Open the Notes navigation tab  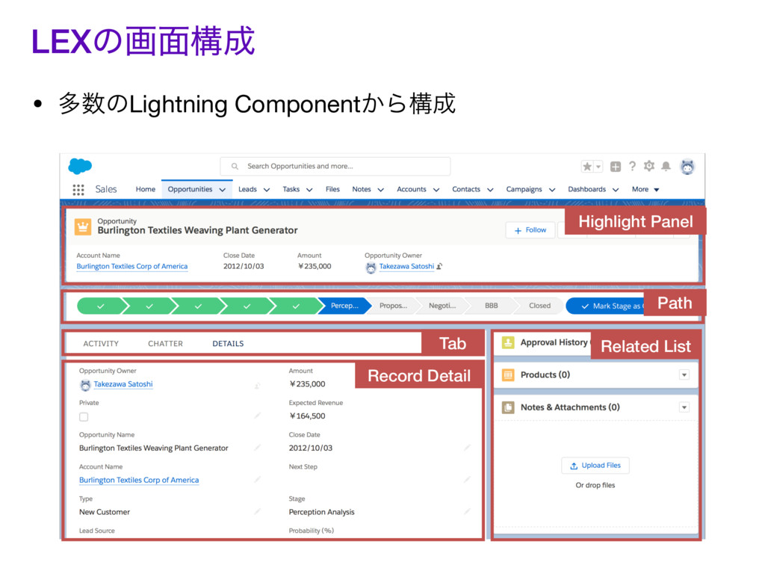tap(362, 189)
